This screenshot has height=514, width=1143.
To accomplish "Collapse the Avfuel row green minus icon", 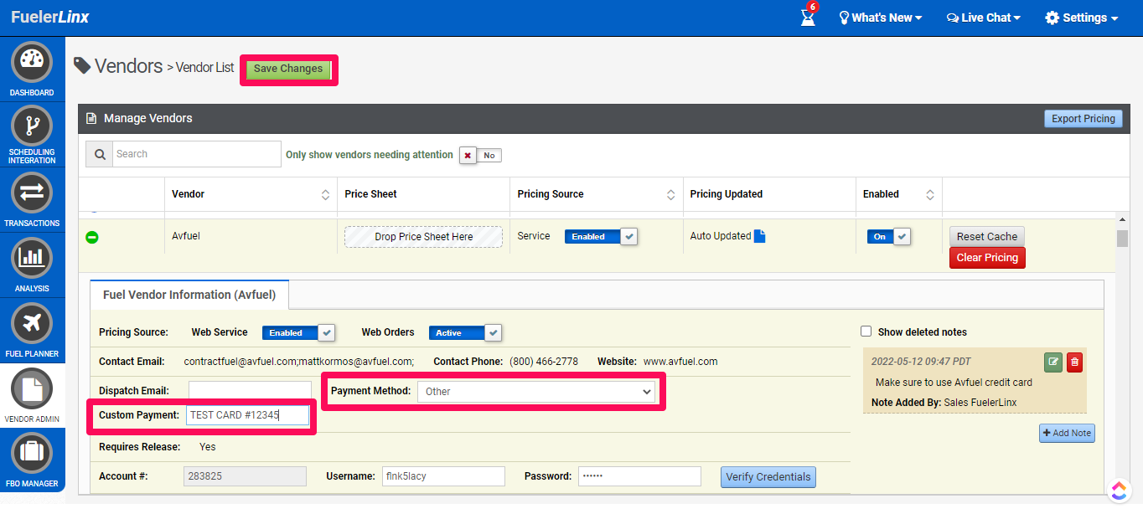I will pyautogui.click(x=92, y=238).
